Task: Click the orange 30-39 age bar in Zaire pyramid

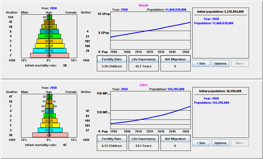Action: coord(50,121)
